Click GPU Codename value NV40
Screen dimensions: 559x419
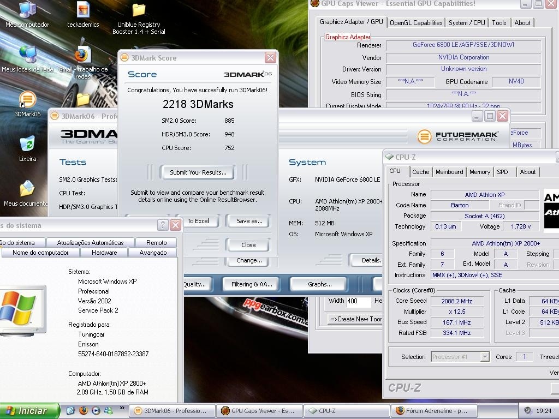point(516,81)
